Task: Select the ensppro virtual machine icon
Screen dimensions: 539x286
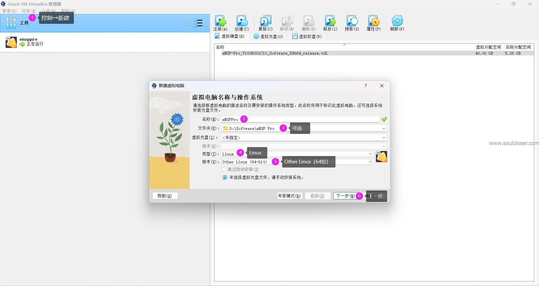Action: (11, 42)
